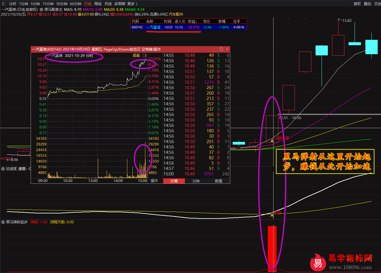
Task: Click the MA5: 9.70 indicator value
Action: click(73, 9)
